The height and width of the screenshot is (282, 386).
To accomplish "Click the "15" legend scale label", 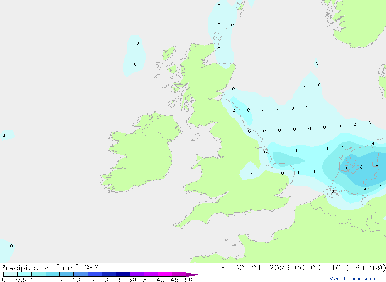I will point(90,280).
